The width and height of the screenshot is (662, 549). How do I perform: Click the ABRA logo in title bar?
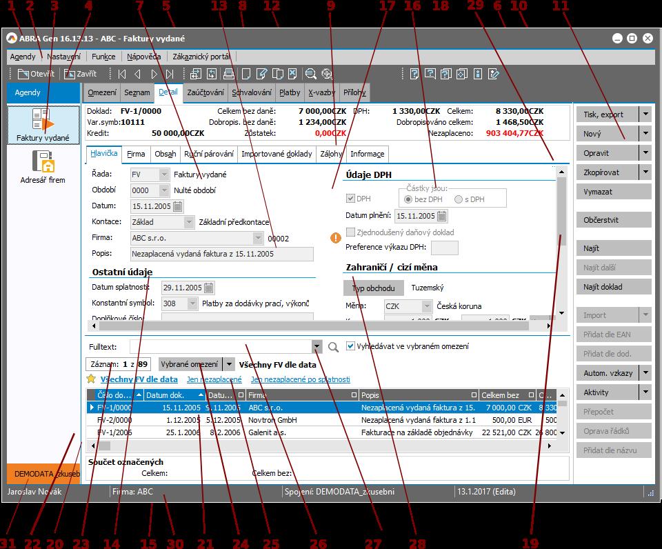(x=12, y=39)
